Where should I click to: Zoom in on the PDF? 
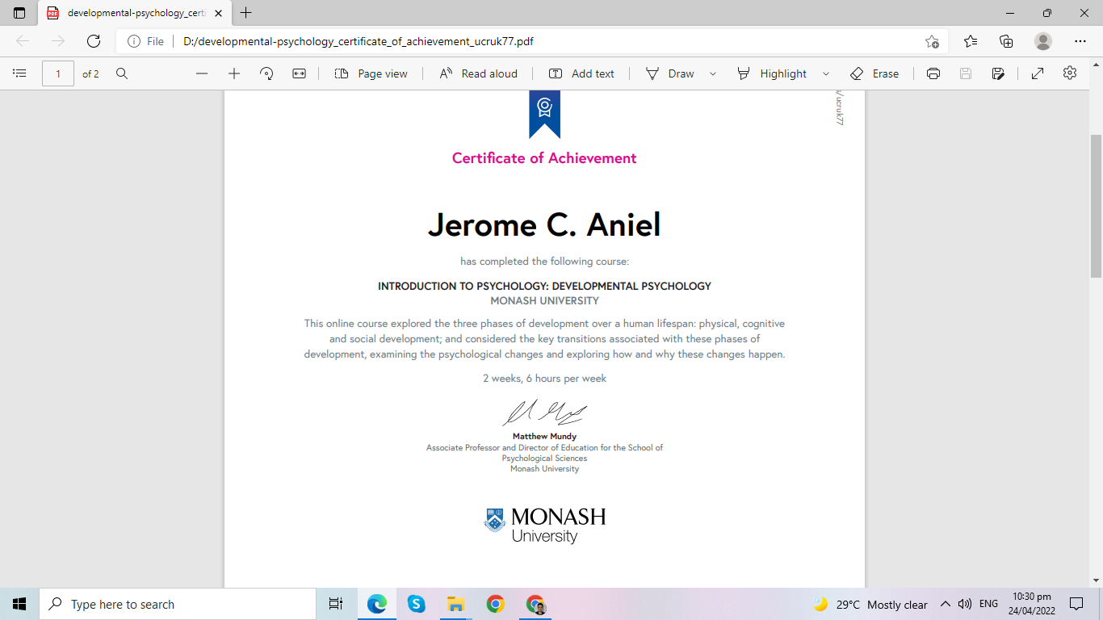(234, 73)
